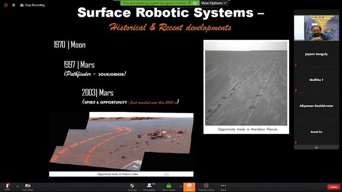Viewport: 342px width, 192px height.
Task: Click the muted mic icon on Mufliha T tile
Action: click(296, 90)
